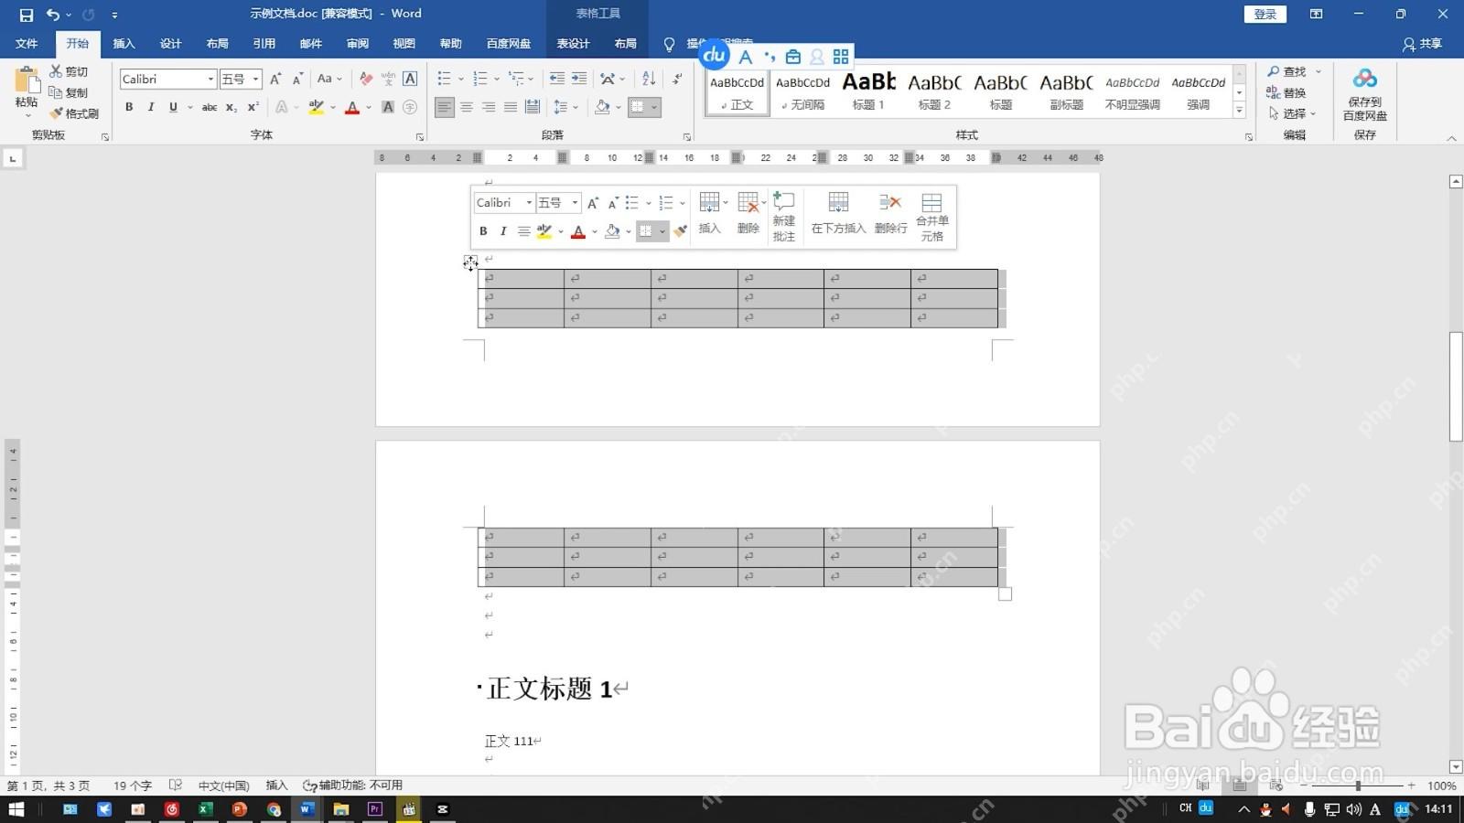
Task: Click the Format Painter (格式刷) in the ribbon
Action: 74,113
